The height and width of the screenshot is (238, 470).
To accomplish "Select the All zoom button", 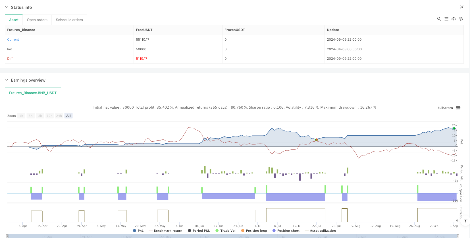I will pyautogui.click(x=68, y=116).
